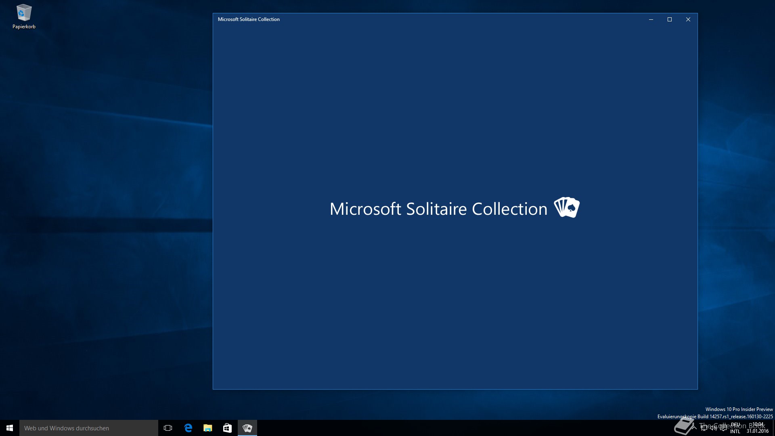Click the 'Microsoft Solitaire Collection' window title text

(249, 19)
